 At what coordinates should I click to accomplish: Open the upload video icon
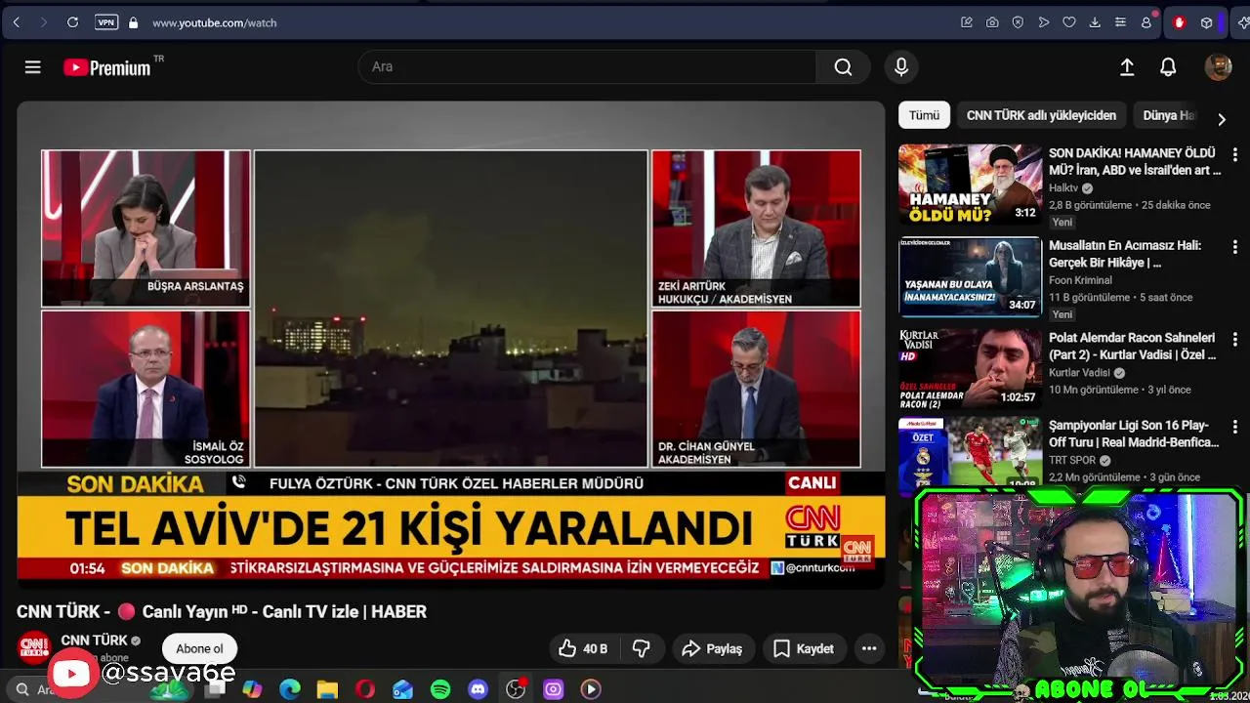coord(1127,66)
